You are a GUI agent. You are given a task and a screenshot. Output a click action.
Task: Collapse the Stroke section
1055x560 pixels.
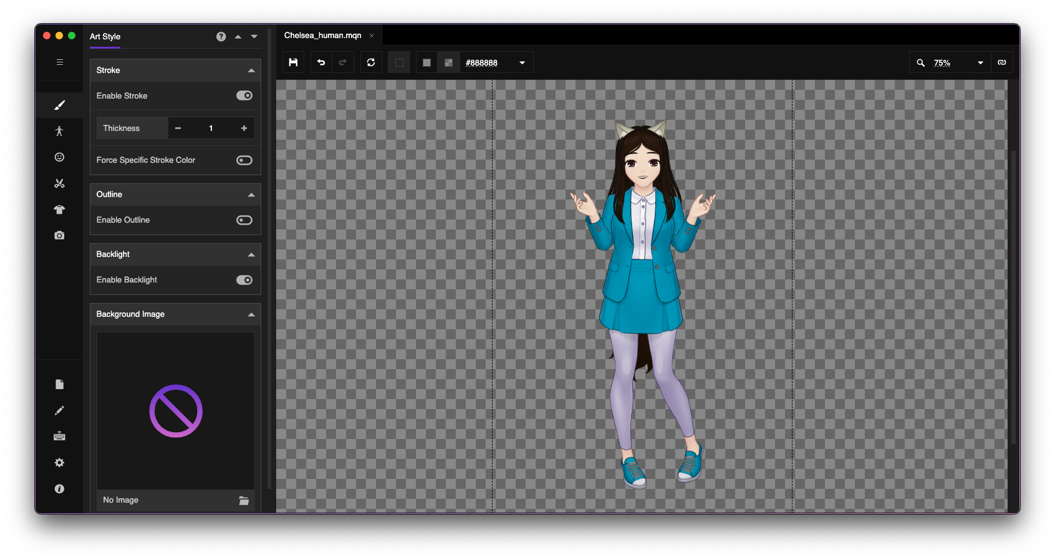point(251,70)
